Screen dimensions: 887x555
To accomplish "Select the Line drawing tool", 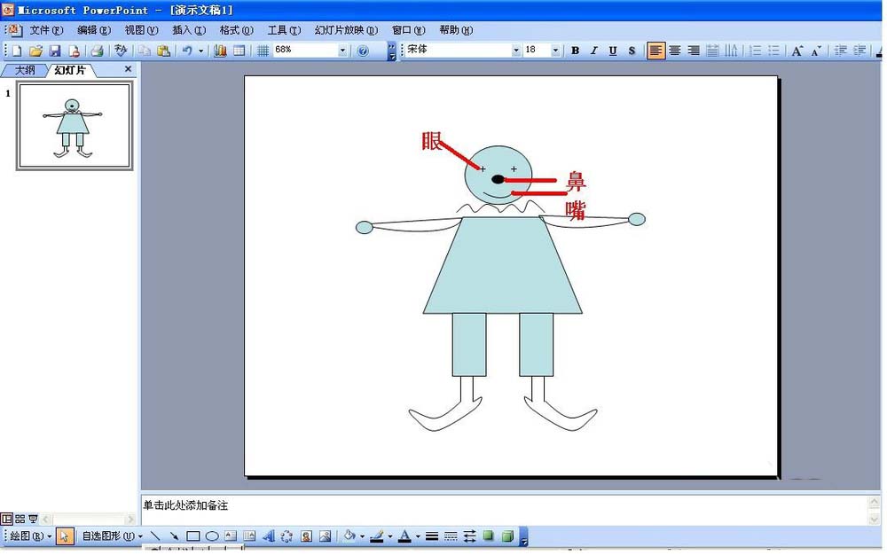I will click(155, 535).
